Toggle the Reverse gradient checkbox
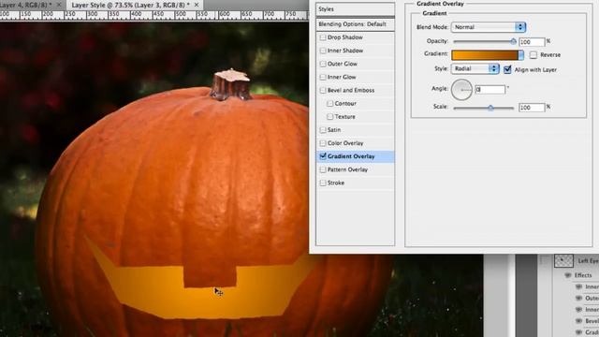The width and height of the screenshot is (599, 337). (x=533, y=55)
